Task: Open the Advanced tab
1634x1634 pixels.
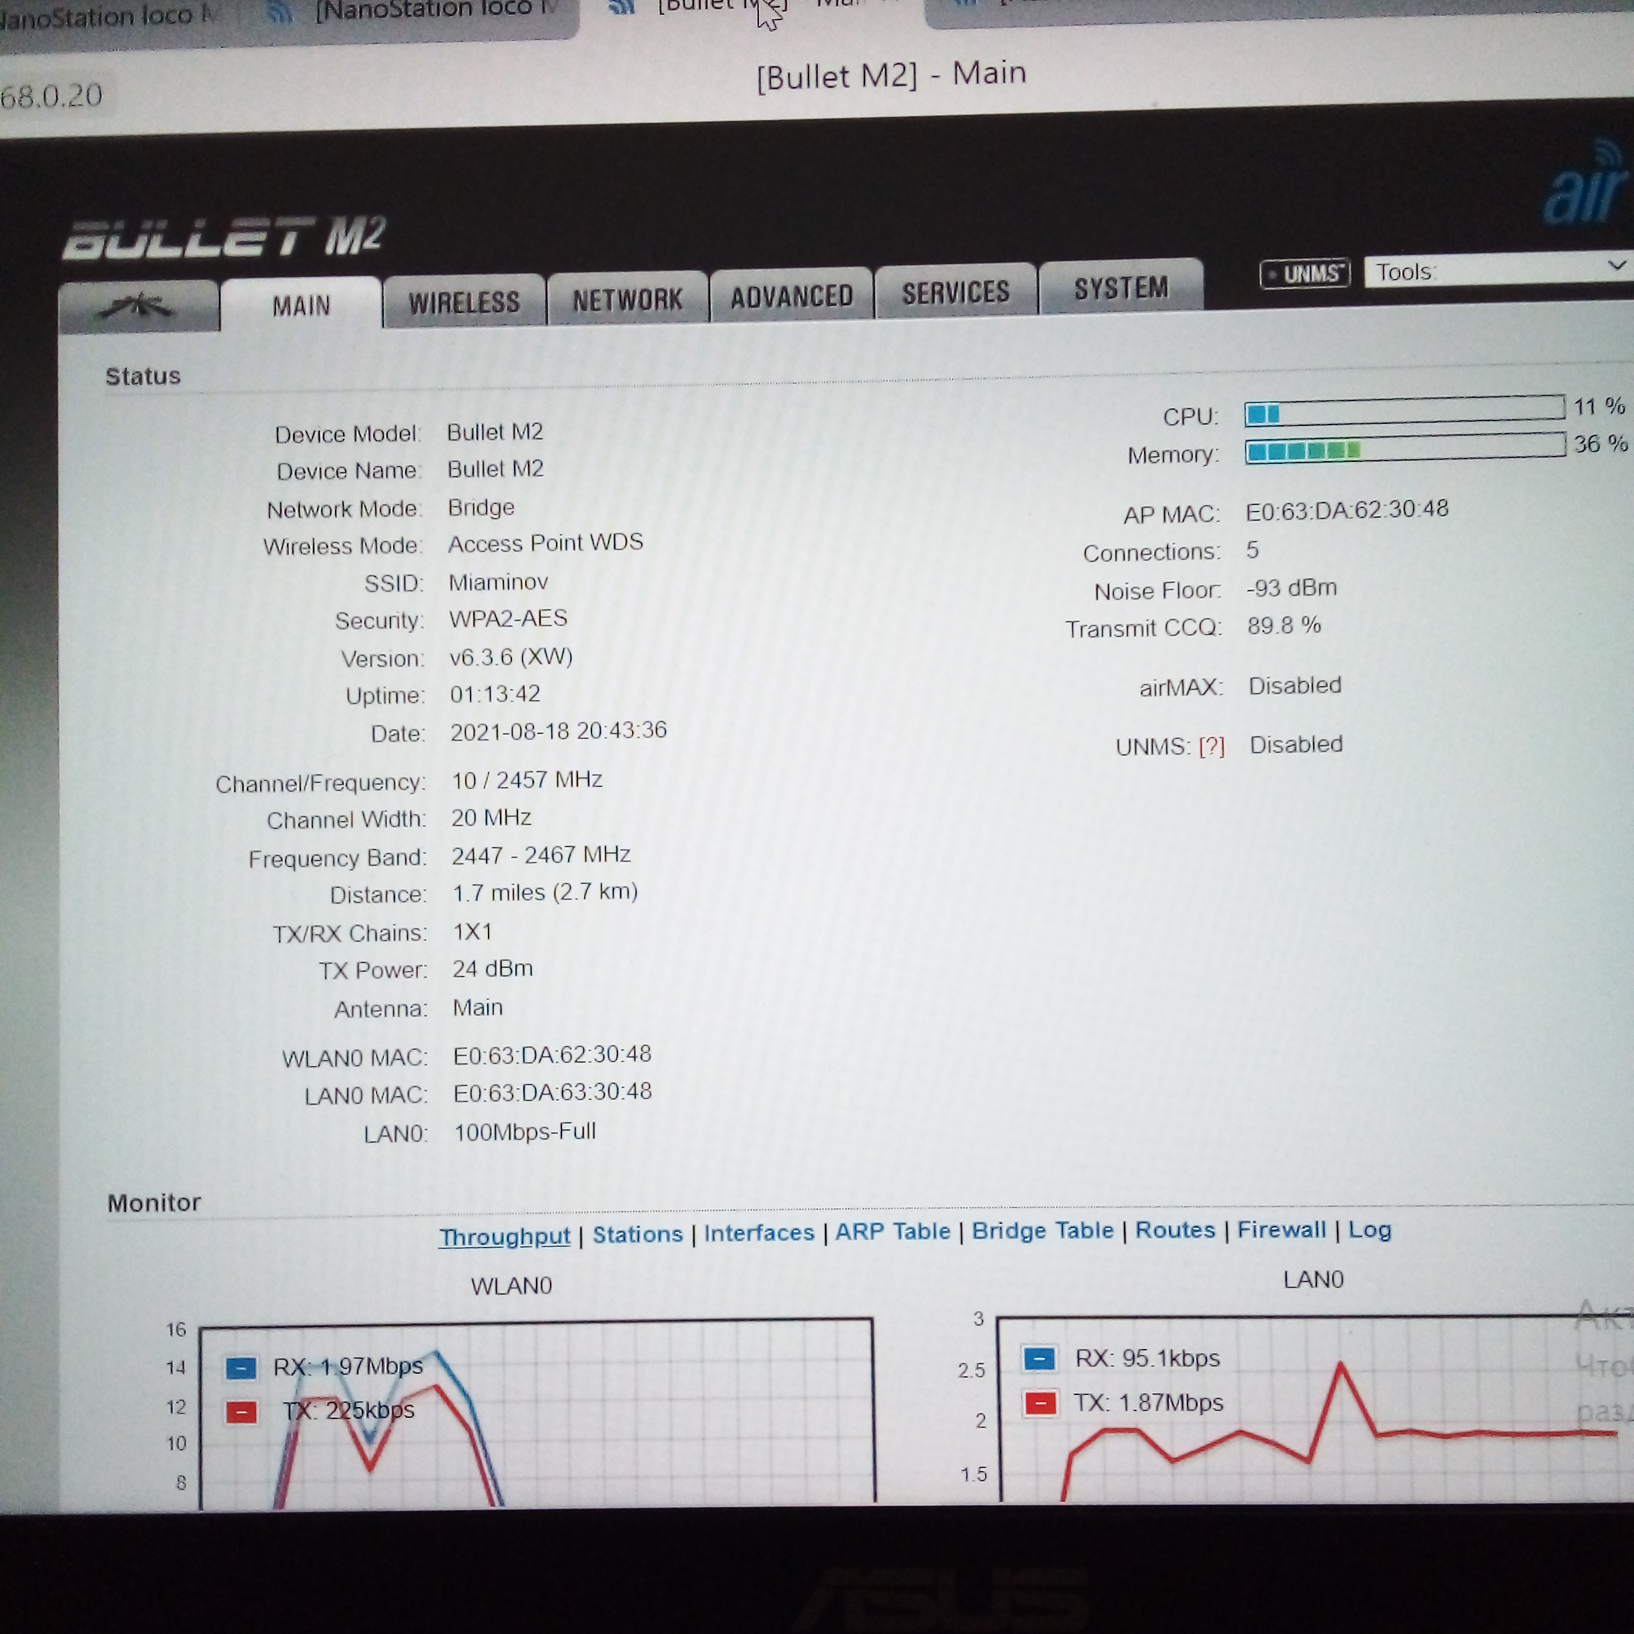Action: [x=792, y=296]
